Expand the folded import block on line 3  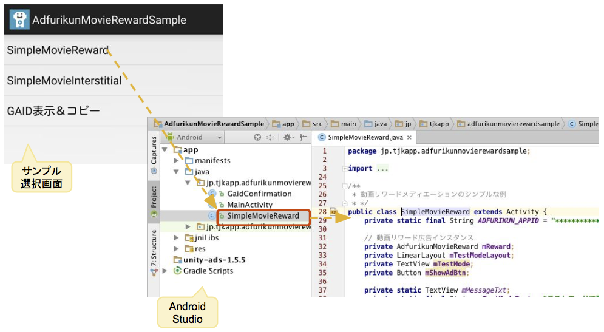345,168
